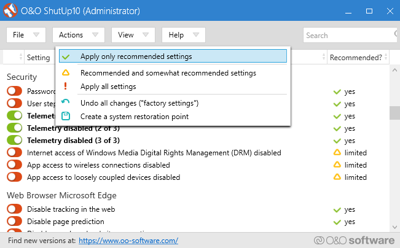This screenshot has width=400, height=248.
Task: Select Undo all changes (factory settings)
Action: click(x=173, y=103)
